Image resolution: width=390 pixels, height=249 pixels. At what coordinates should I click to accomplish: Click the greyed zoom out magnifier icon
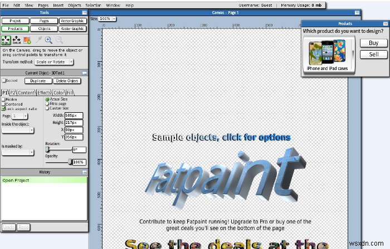click(59, 40)
